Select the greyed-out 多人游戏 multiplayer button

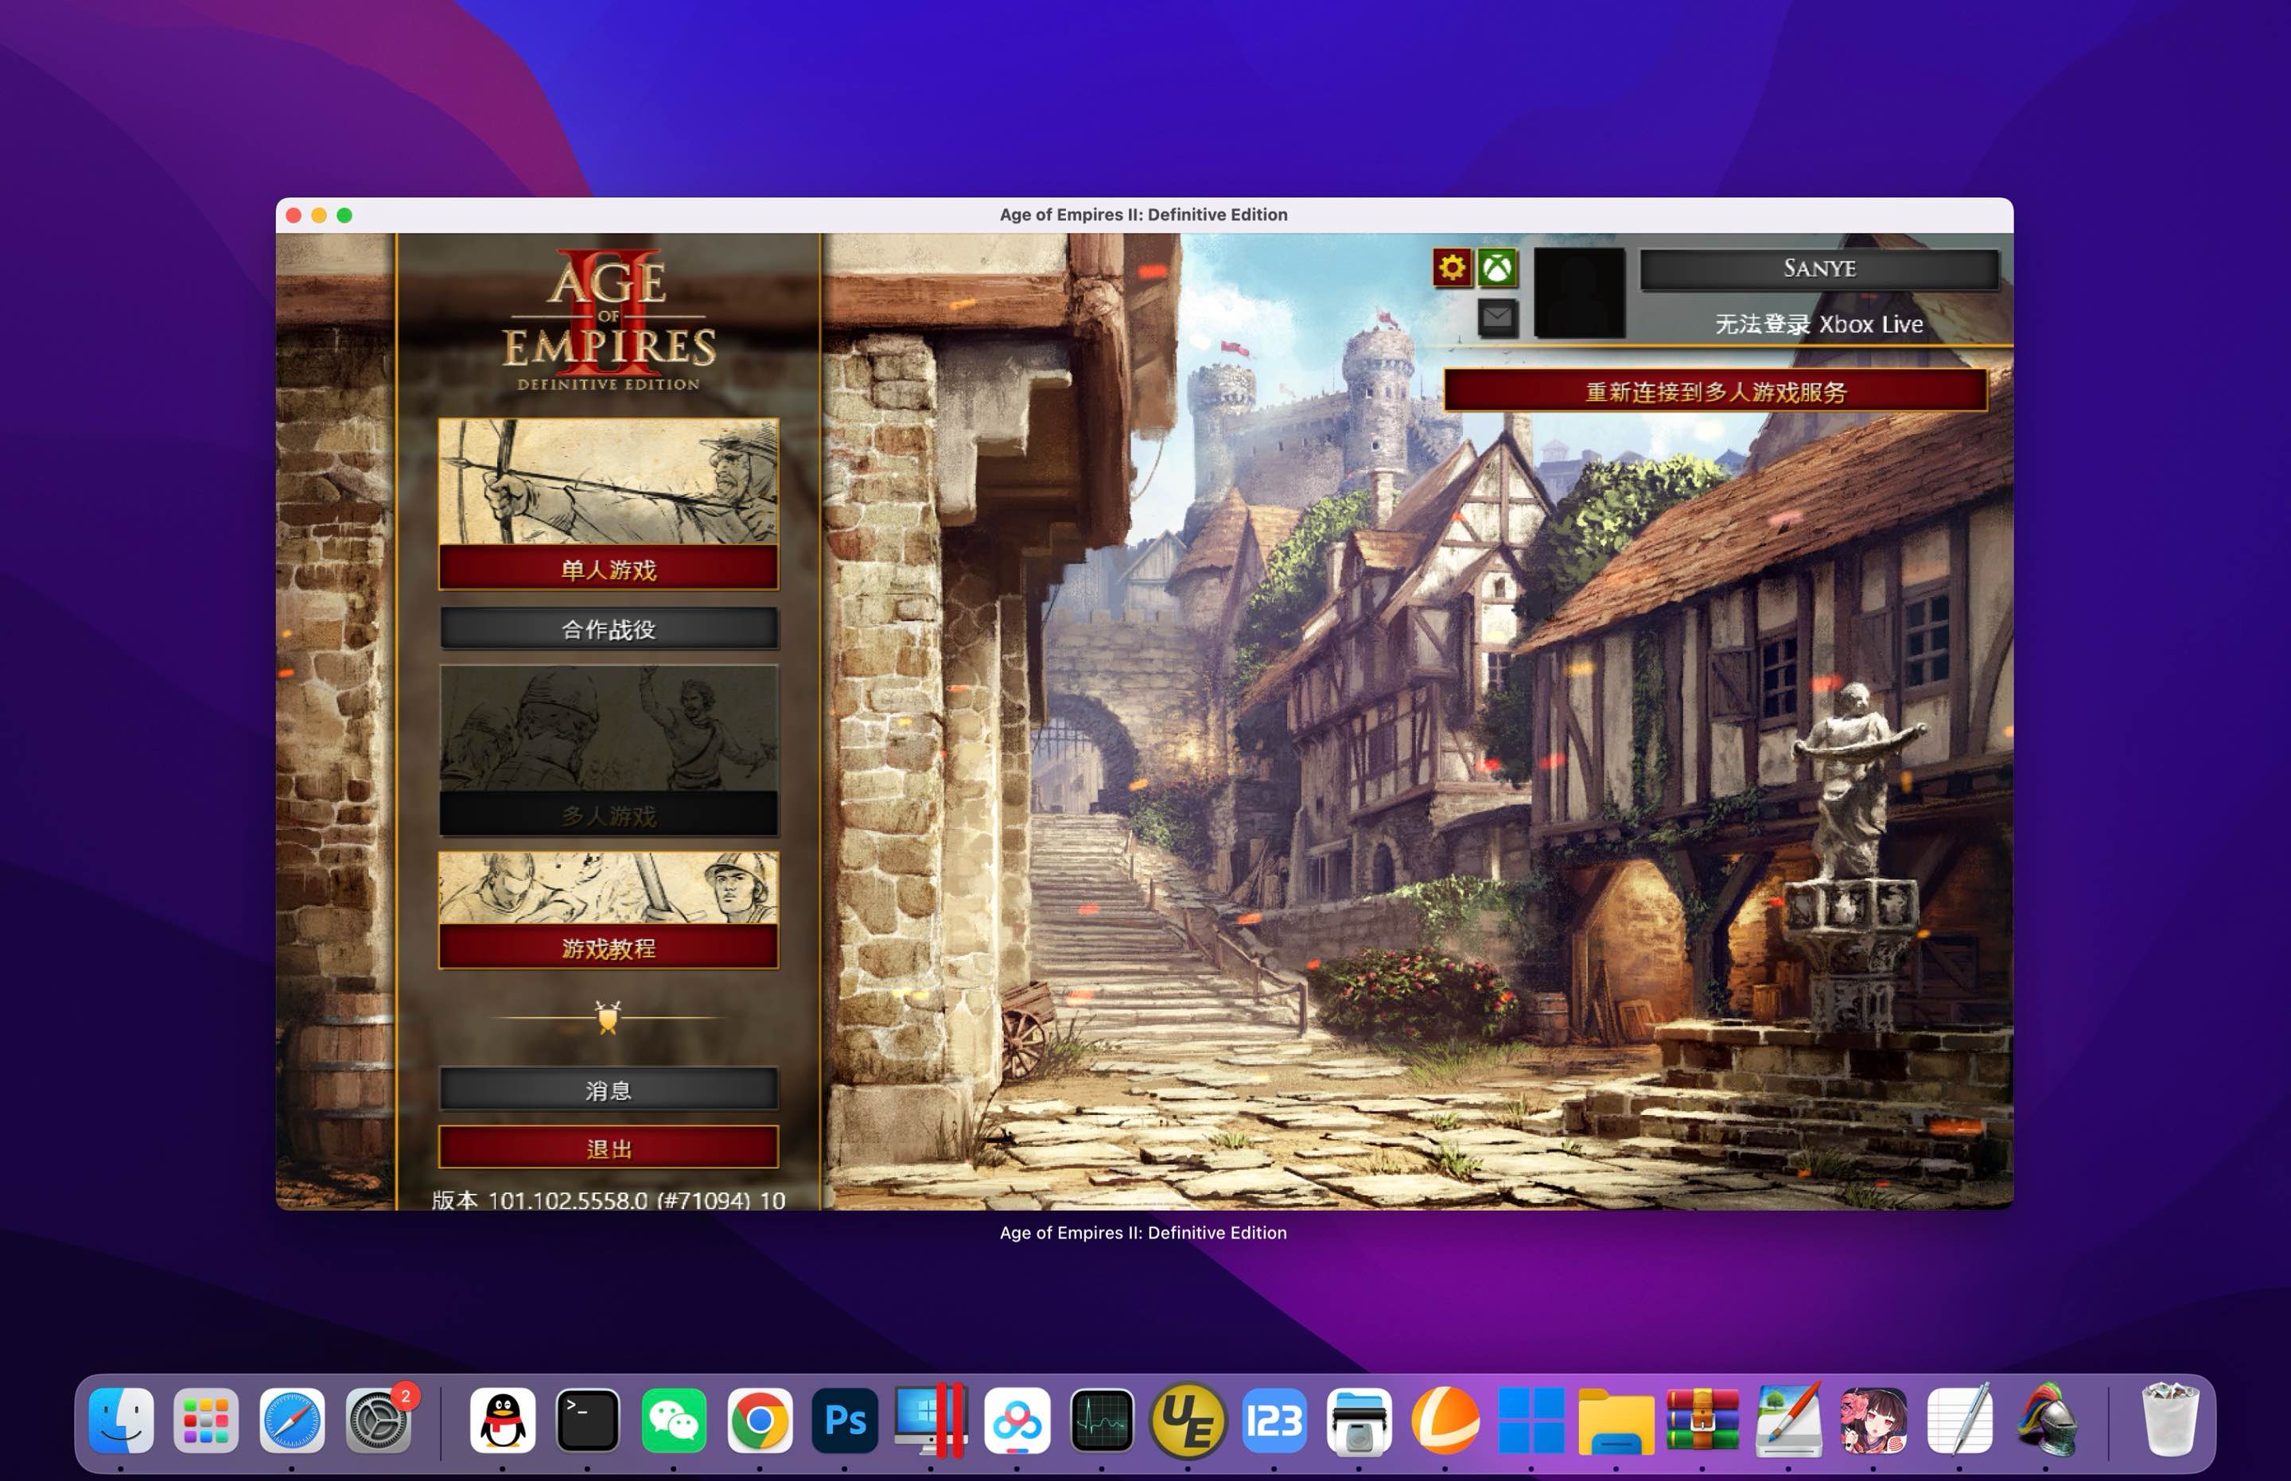609,815
